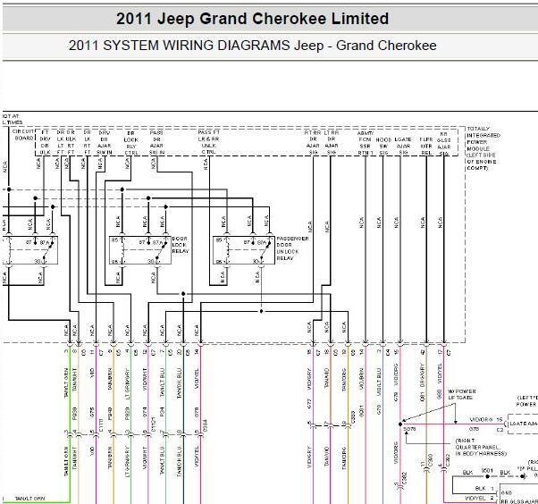Click the 'W/ POWER LIFTGATE' note
Screen dimensions: 538x504
coord(461,394)
